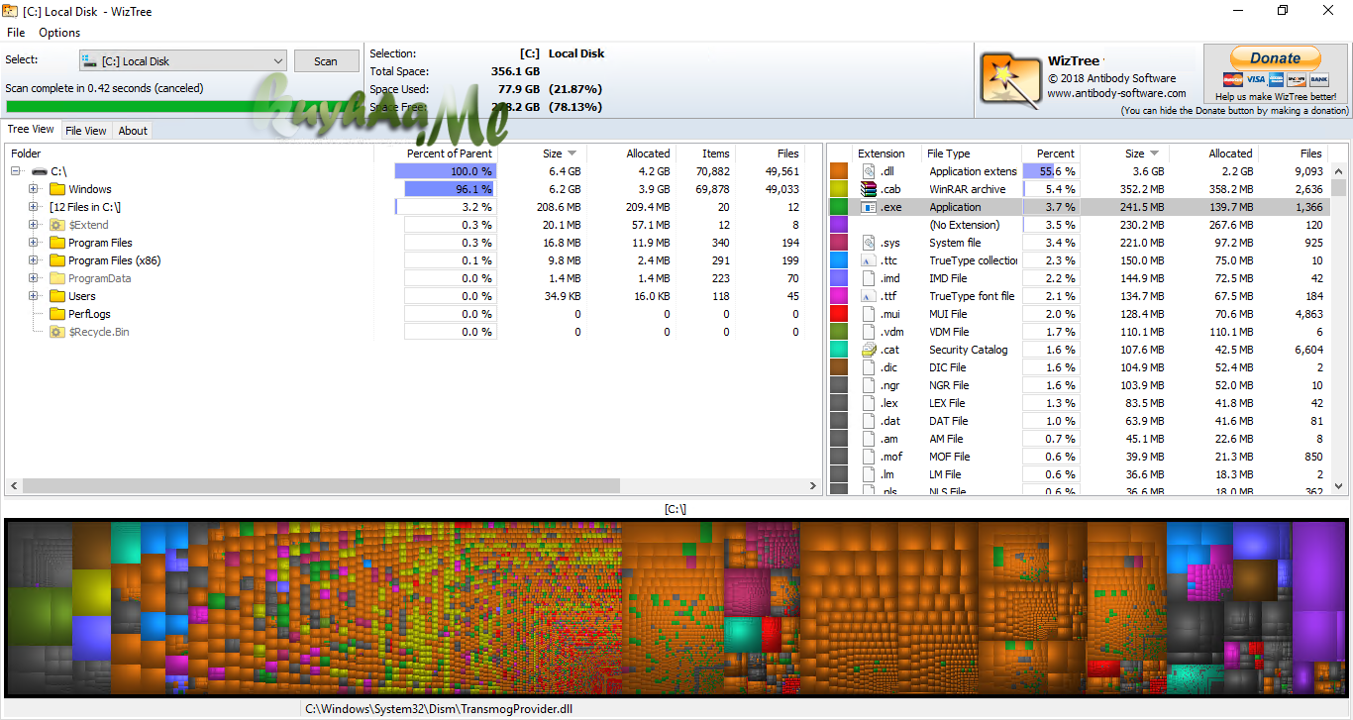Click the Items column header
This screenshot has height=720, width=1353.
(706, 154)
